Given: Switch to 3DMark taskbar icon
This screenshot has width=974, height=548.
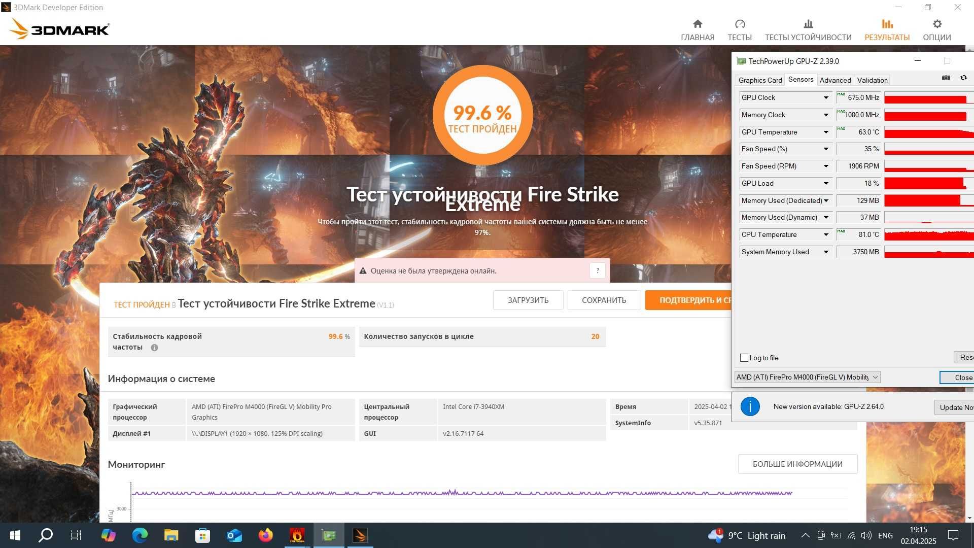Looking at the screenshot, I should (x=360, y=535).
